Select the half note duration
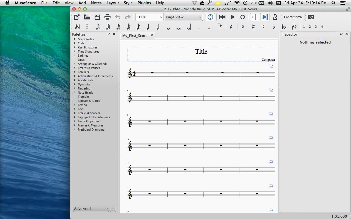 coord(158,27)
